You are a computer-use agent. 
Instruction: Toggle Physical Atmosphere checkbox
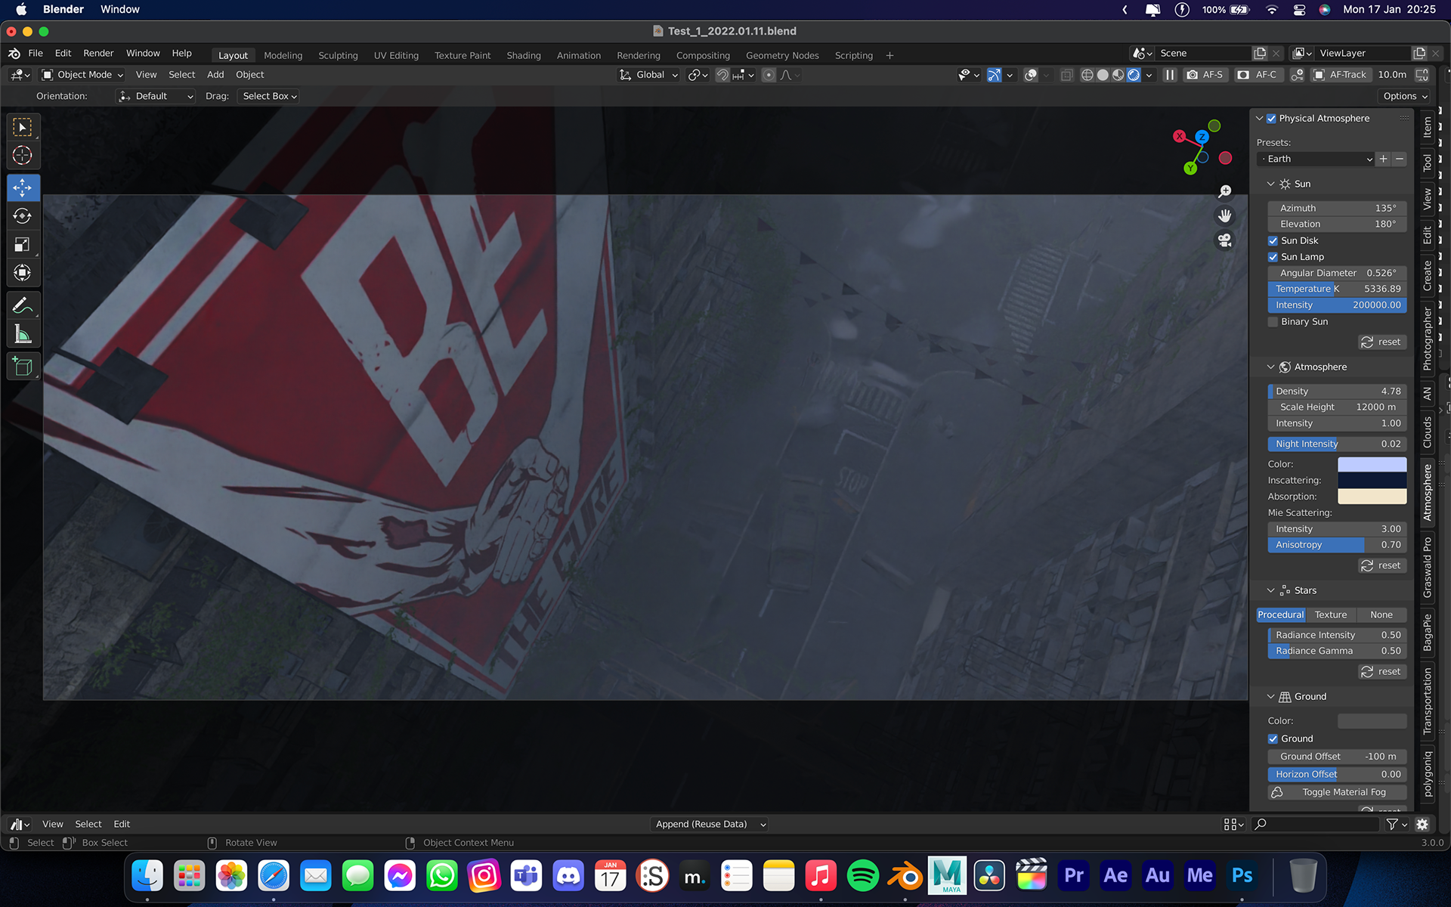(1271, 119)
